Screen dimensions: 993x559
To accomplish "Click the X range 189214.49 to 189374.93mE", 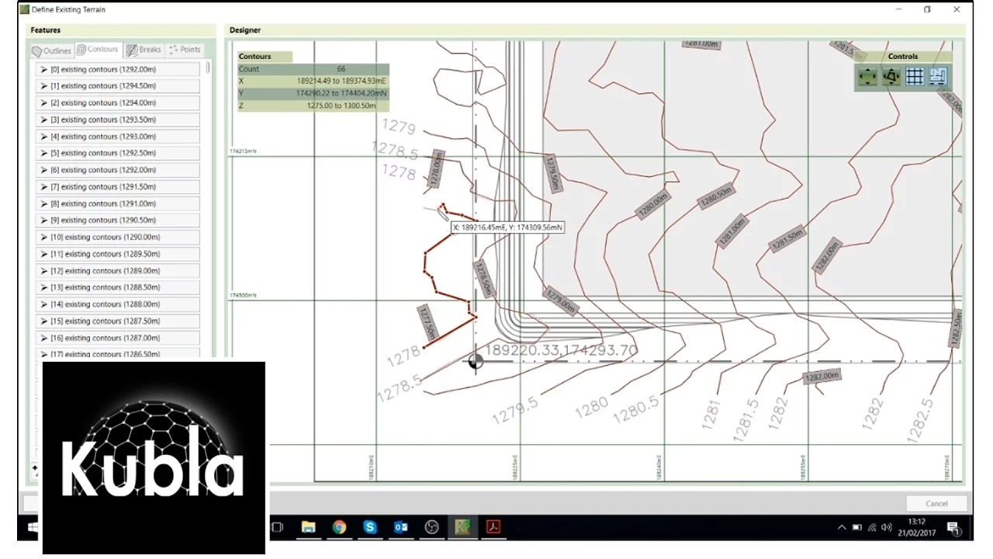I will tap(341, 81).
